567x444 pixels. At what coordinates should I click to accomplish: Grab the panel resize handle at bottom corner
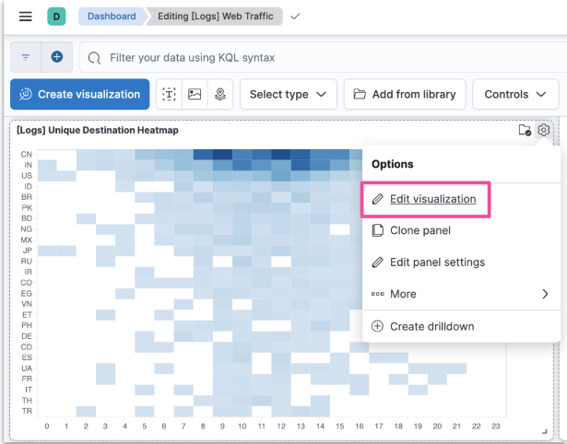545,431
